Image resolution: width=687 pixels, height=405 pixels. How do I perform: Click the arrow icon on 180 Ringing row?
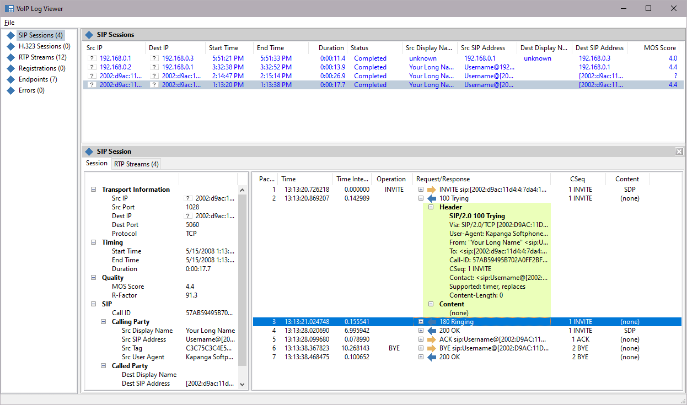(432, 322)
